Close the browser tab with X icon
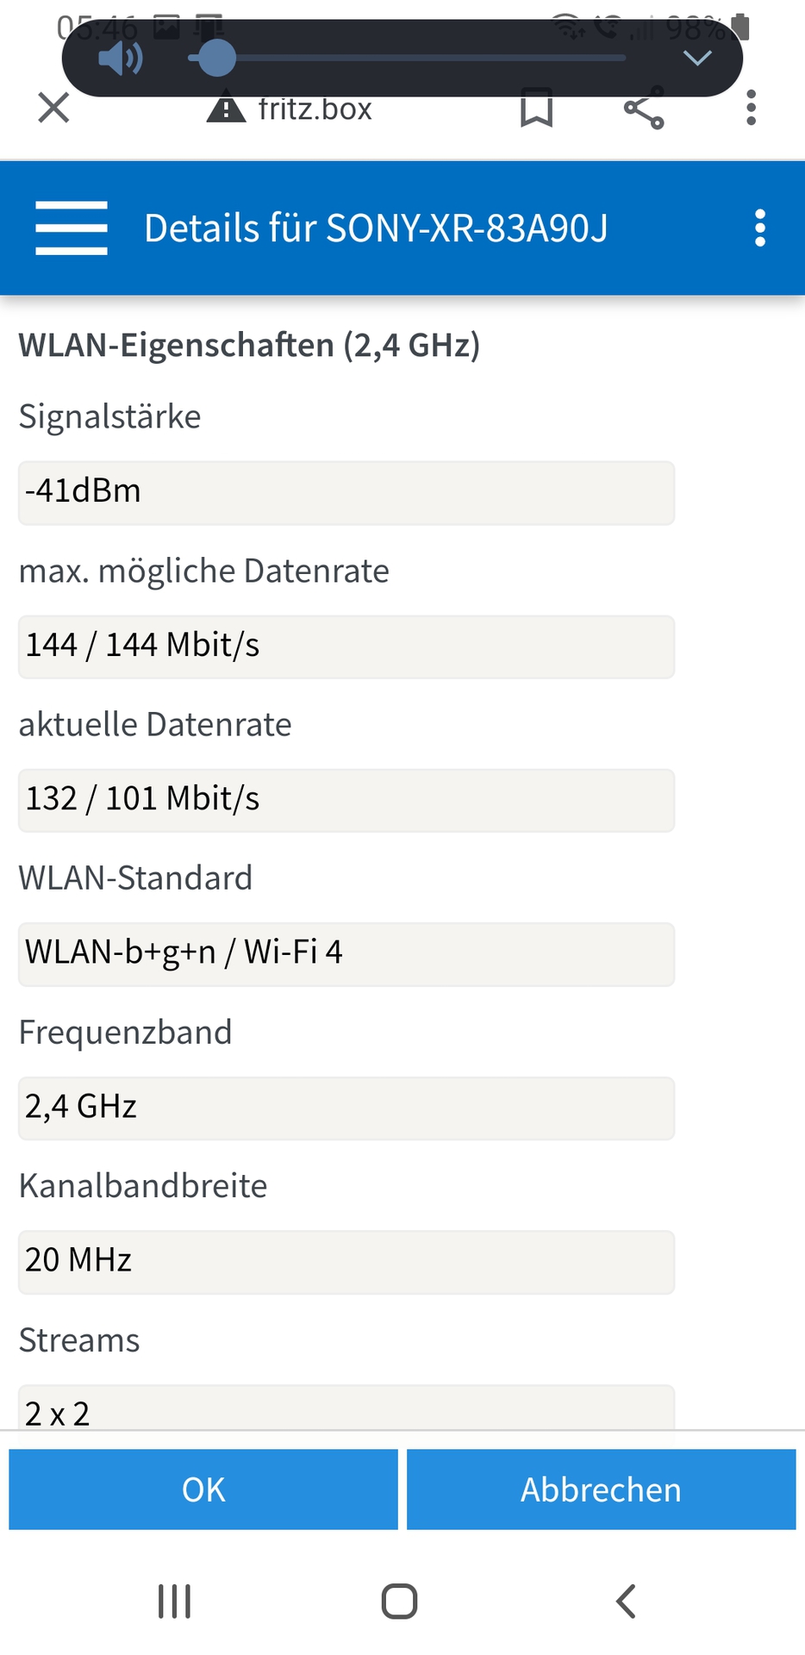Viewport: 805px width, 1655px height. [53, 109]
